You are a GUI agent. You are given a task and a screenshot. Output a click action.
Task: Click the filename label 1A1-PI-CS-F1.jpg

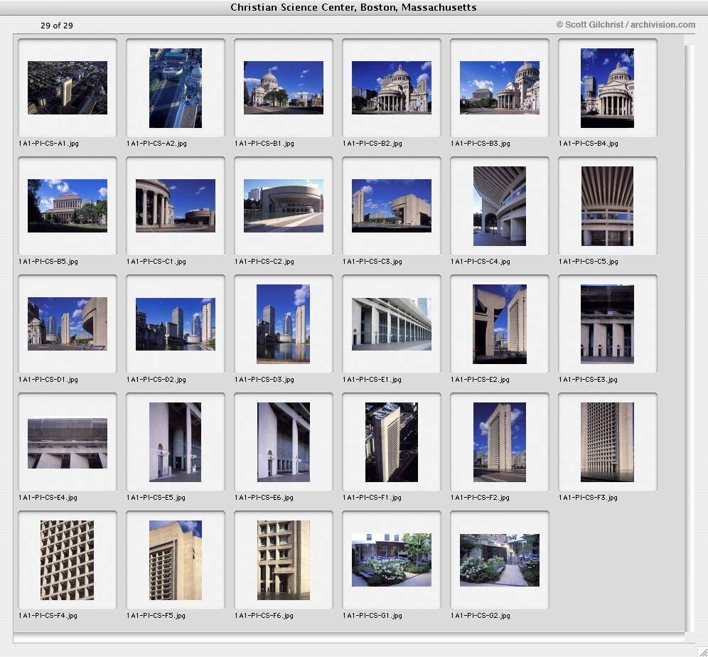pyautogui.click(x=372, y=498)
